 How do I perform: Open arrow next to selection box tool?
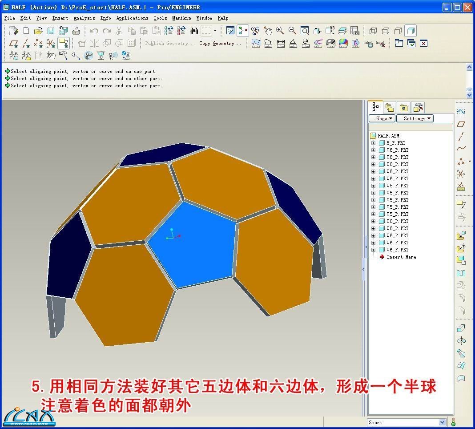click(215, 31)
